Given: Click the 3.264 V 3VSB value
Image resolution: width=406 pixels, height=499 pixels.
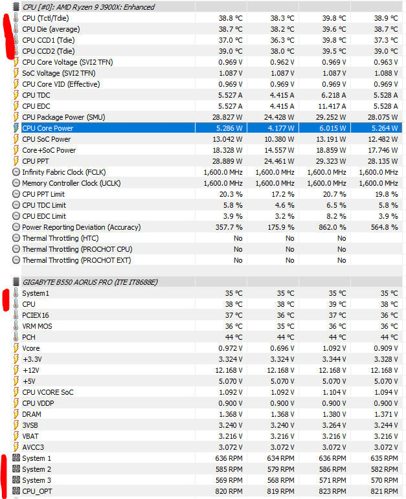Looking at the screenshot, I should click(x=334, y=425).
